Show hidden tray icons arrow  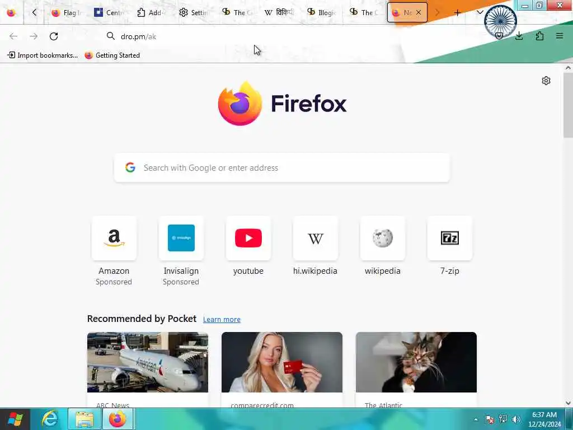click(x=476, y=419)
